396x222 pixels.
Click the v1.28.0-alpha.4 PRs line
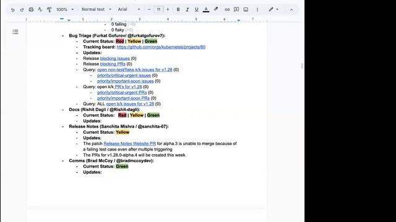(134, 155)
